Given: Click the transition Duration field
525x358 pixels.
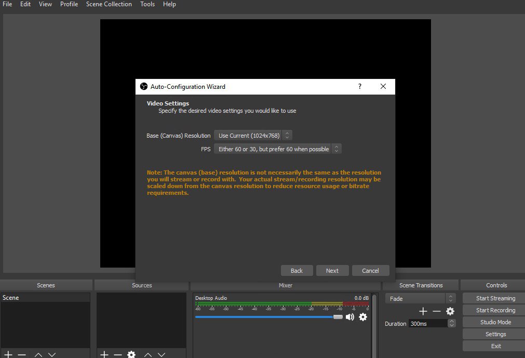Looking at the screenshot, I should click(428, 323).
